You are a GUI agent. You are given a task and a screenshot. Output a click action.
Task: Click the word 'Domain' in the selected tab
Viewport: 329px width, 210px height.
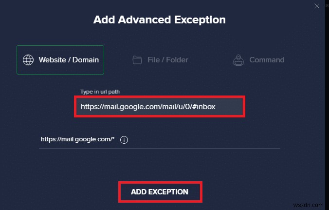(86, 60)
